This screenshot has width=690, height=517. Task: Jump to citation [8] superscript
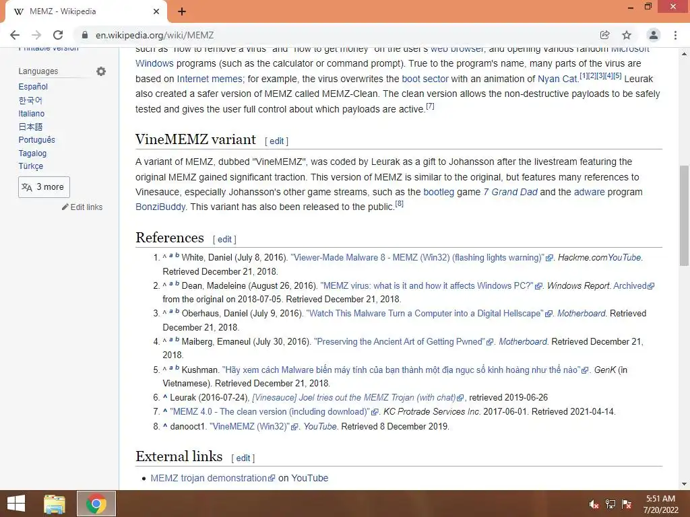point(399,203)
